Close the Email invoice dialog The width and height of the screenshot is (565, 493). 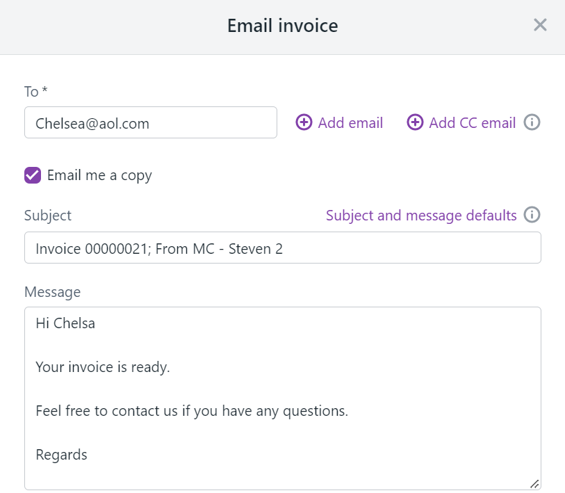[540, 26]
